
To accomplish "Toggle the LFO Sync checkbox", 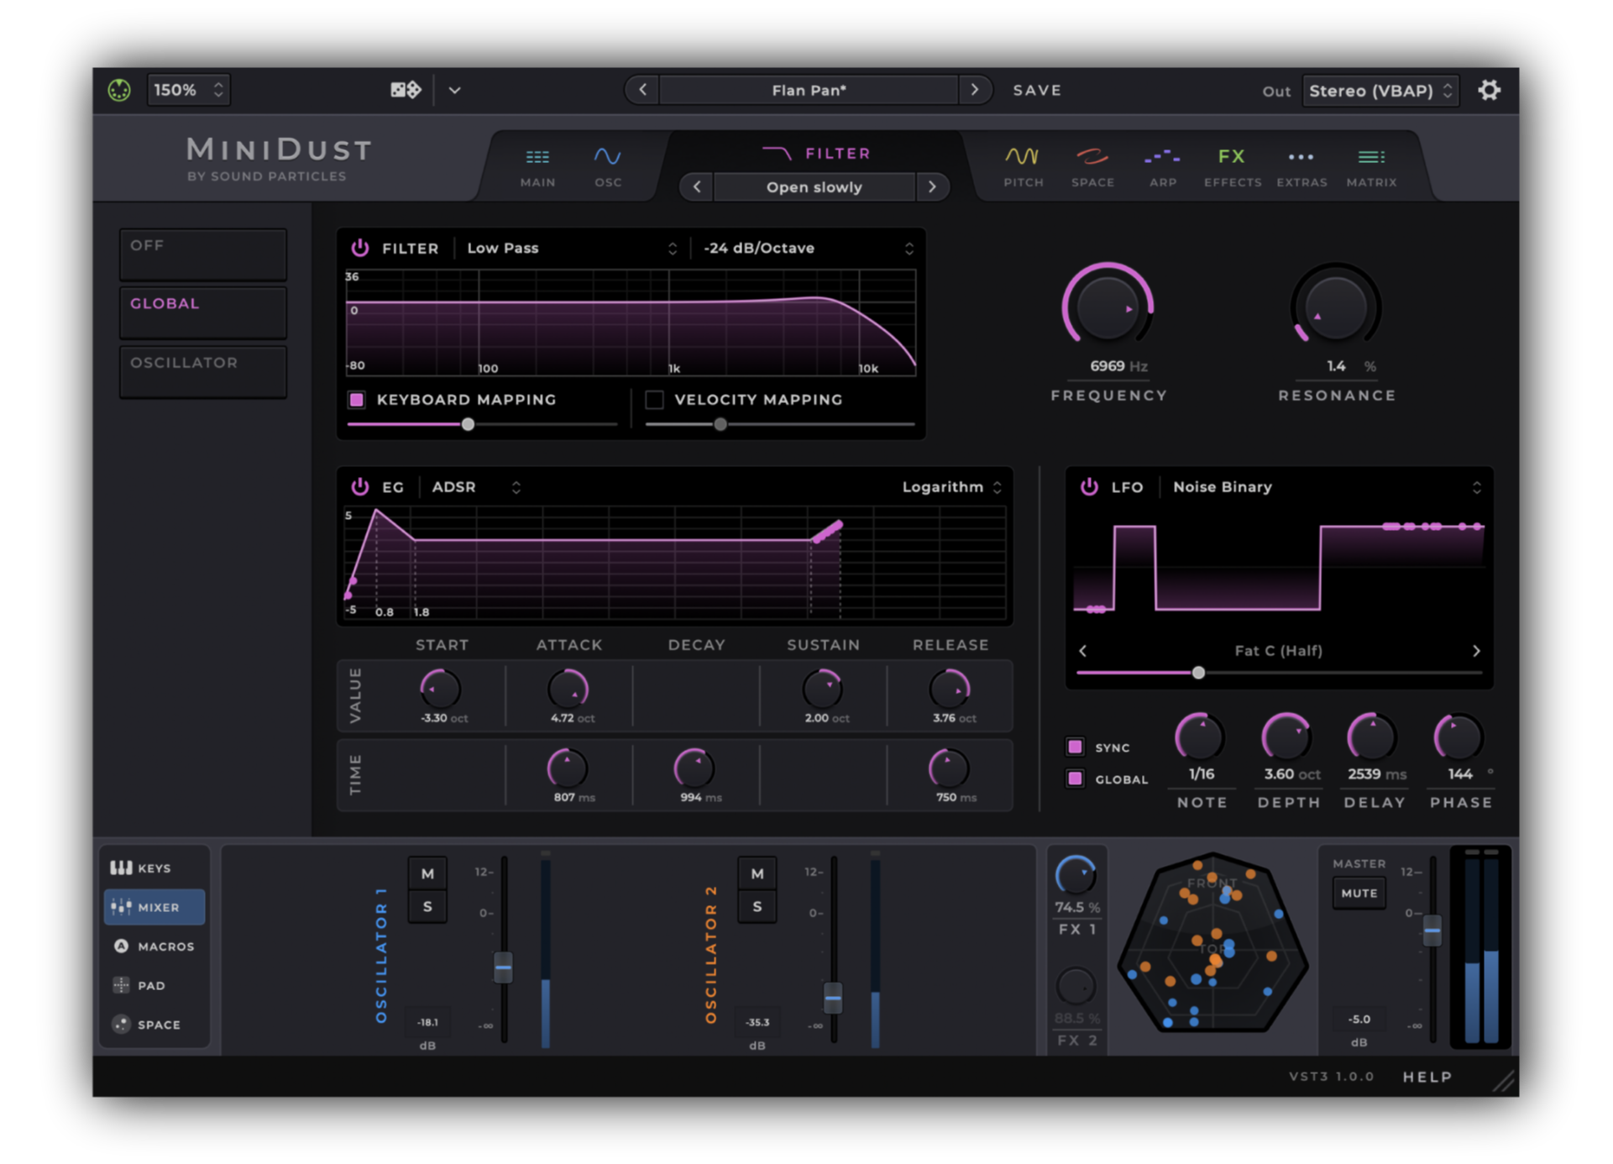I will click(1075, 747).
